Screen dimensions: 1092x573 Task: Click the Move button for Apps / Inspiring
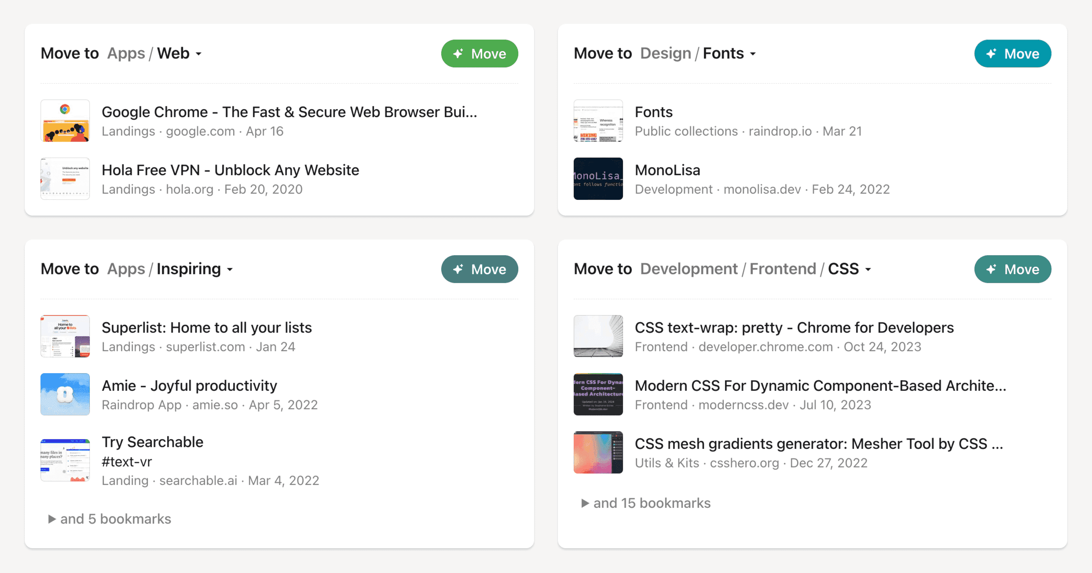480,269
